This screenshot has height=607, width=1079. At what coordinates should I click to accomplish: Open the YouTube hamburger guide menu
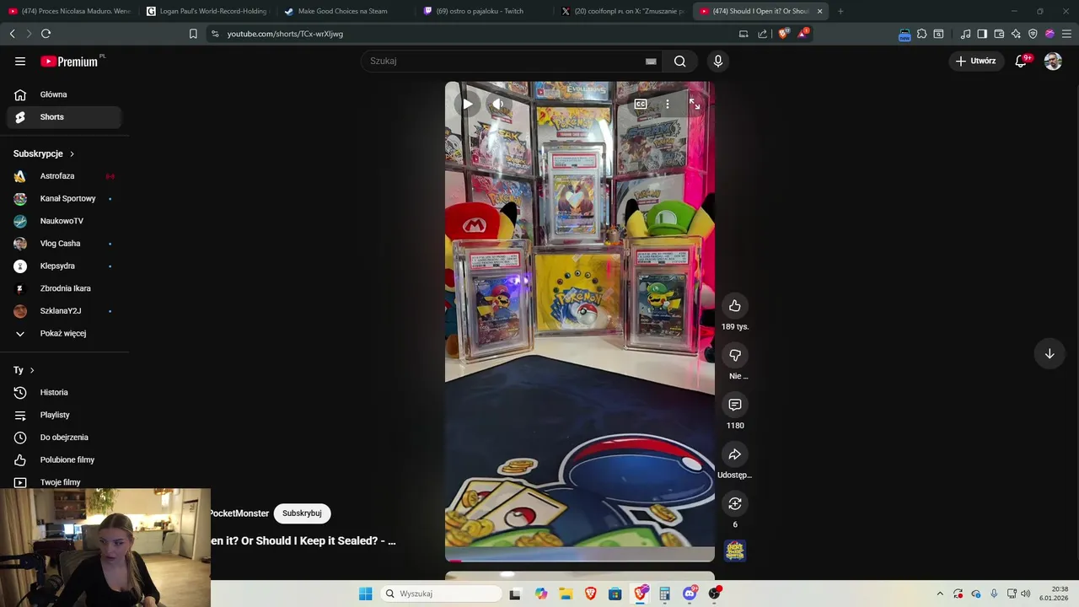[20, 61]
